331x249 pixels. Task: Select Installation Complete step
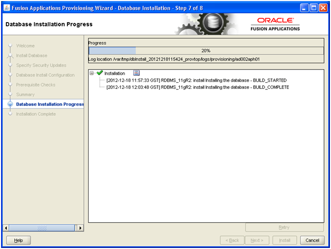(36, 114)
